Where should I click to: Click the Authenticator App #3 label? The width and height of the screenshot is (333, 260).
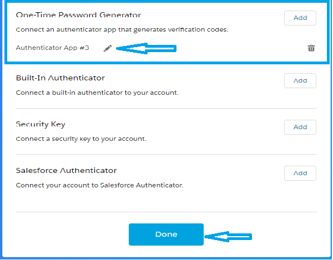click(52, 48)
